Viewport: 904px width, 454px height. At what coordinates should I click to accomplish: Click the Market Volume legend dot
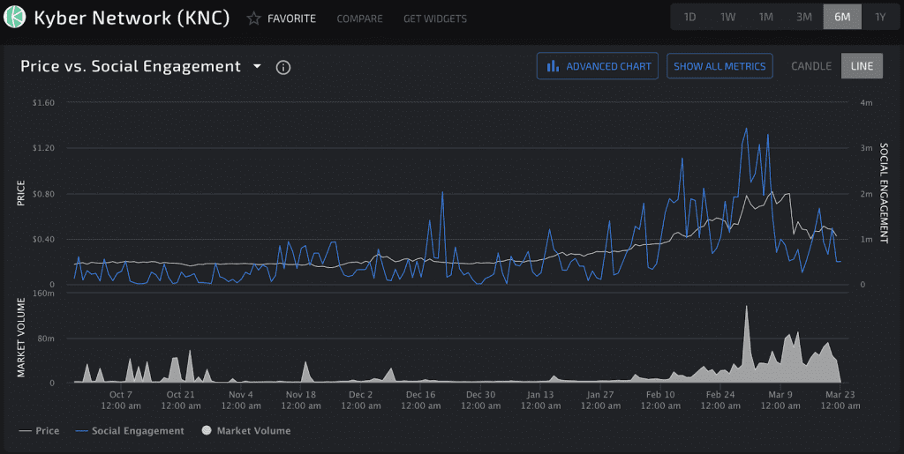coord(207,431)
